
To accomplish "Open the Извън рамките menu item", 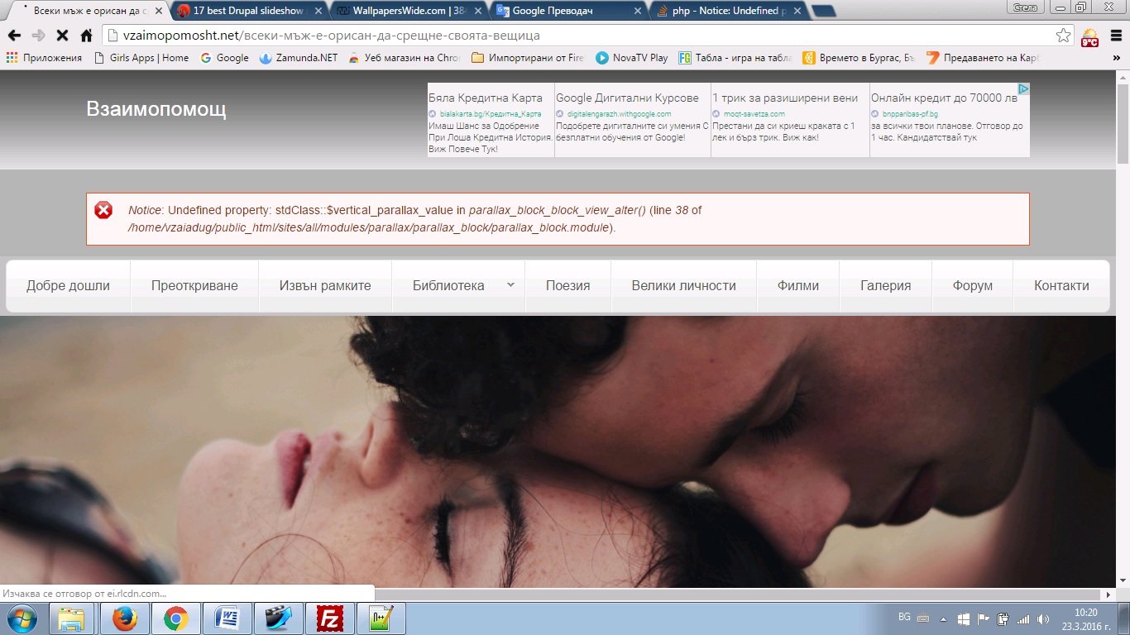I will tap(325, 285).
